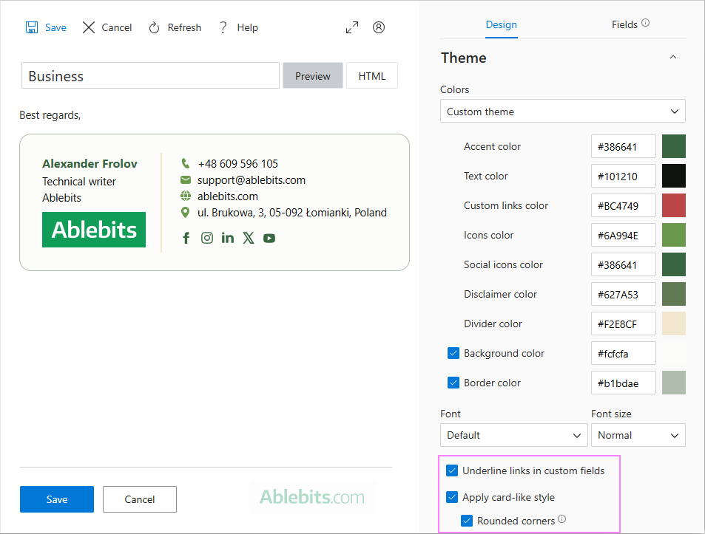Disable the Background color checkbox
This screenshot has width=705, height=534.
[x=453, y=353]
